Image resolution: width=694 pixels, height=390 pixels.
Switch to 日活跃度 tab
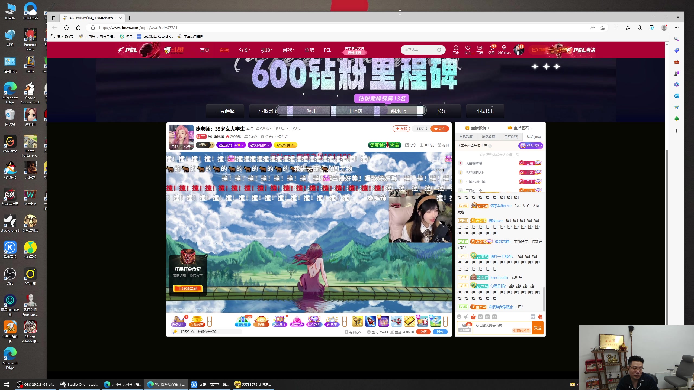click(x=466, y=137)
